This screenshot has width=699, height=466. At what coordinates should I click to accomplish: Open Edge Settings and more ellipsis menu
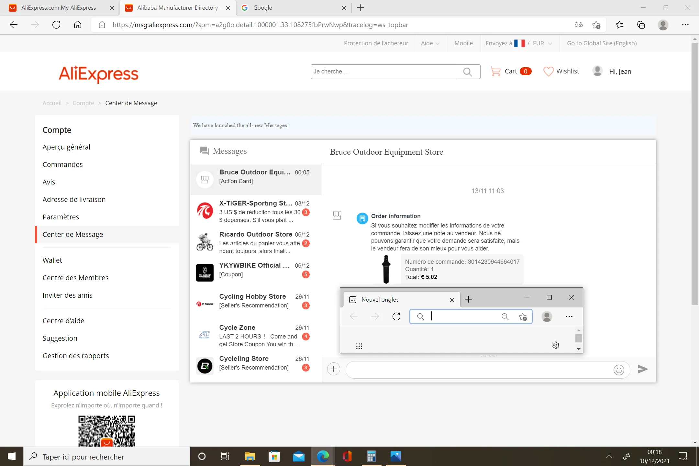coord(685,25)
